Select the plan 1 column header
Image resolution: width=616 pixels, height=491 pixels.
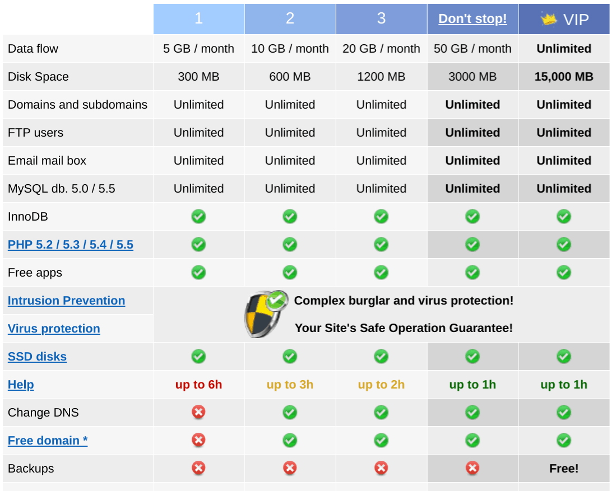[199, 19]
